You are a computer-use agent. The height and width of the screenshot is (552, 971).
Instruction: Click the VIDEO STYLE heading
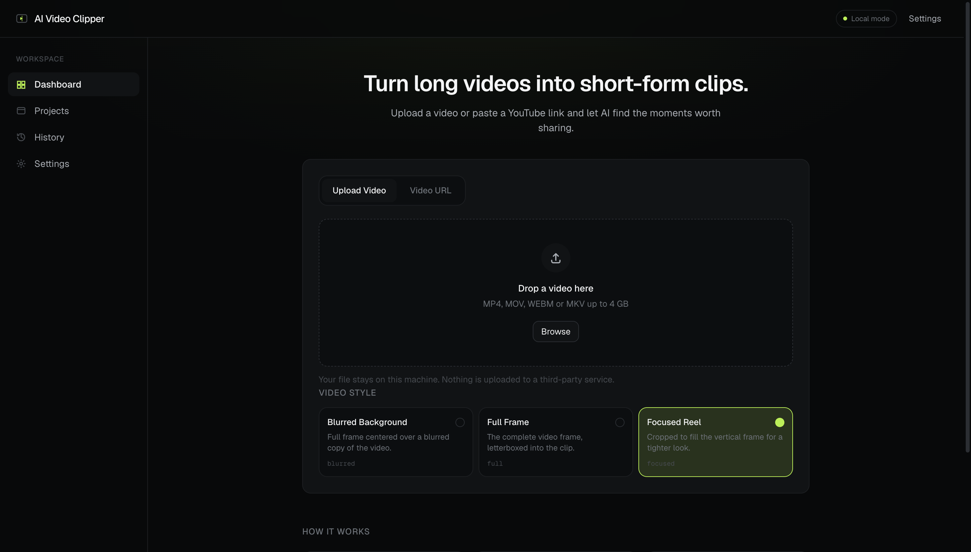click(347, 393)
